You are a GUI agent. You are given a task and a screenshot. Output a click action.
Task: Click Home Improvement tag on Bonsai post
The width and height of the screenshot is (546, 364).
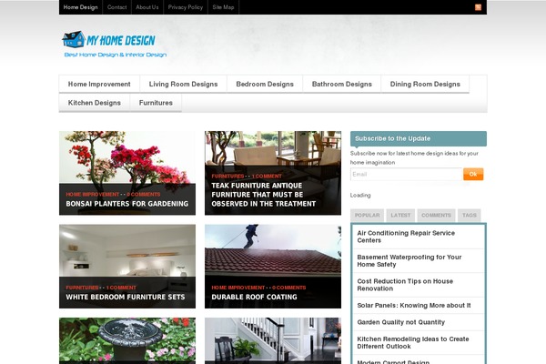point(92,195)
